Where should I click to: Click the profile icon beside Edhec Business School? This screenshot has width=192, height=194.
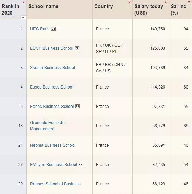(x=78, y=107)
